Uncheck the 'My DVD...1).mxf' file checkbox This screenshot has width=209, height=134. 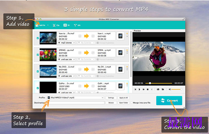[38, 71]
